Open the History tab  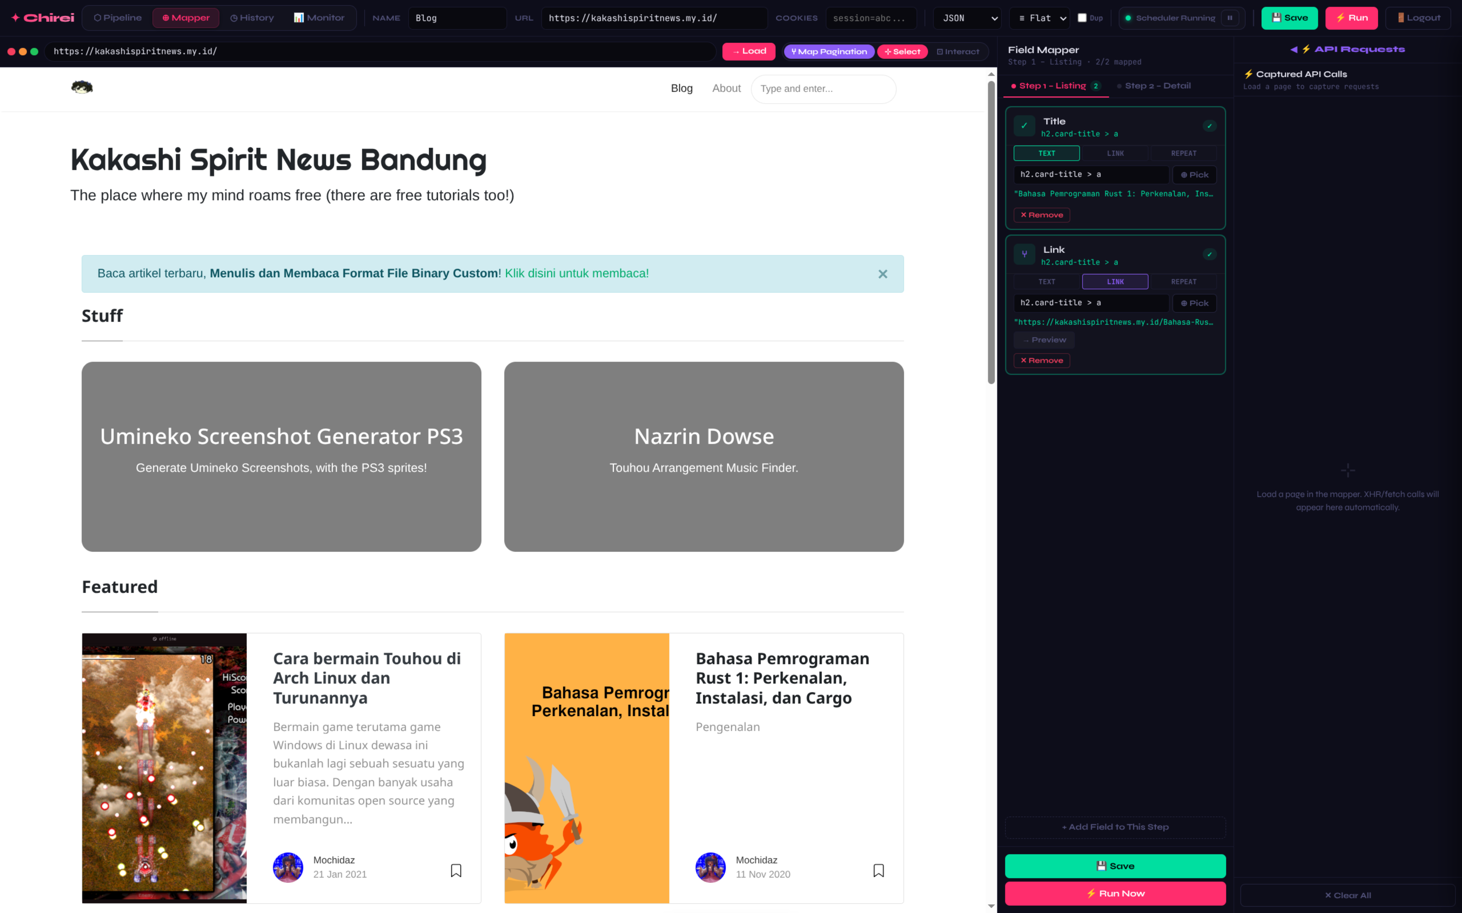252,18
